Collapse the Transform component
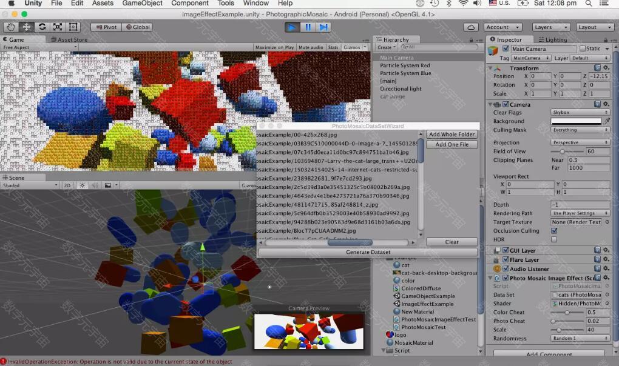The height and width of the screenshot is (366, 619). [490, 68]
